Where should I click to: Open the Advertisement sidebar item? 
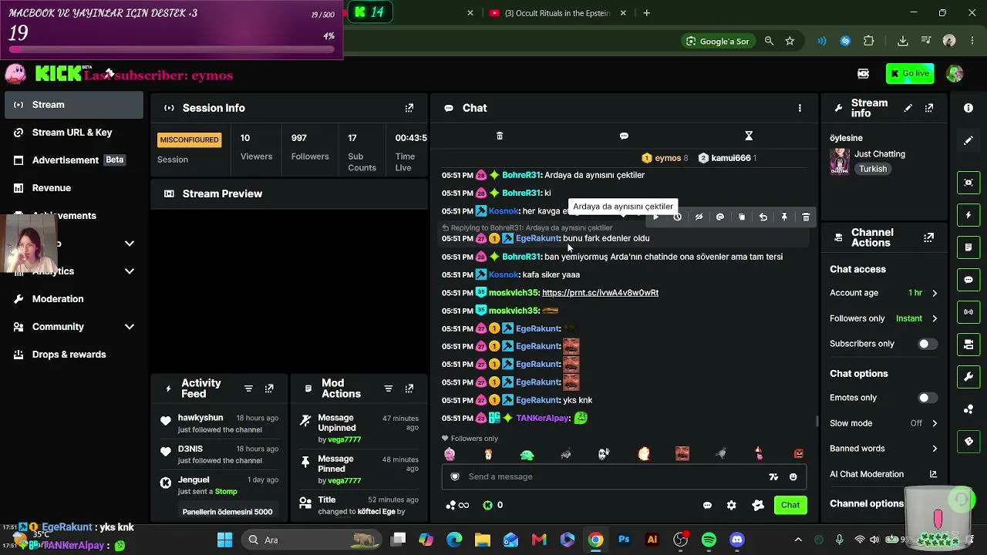click(x=74, y=160)
